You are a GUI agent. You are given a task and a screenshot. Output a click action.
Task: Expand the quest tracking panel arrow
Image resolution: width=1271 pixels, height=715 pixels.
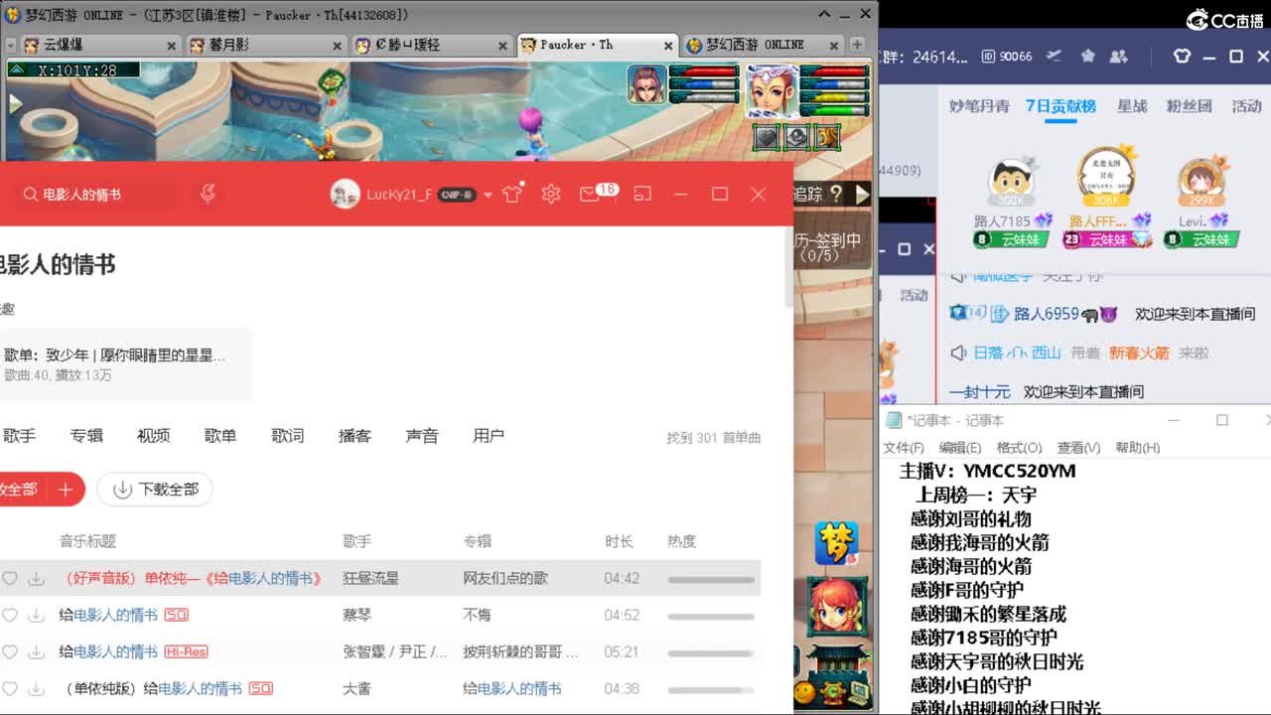tap(862, 195)
